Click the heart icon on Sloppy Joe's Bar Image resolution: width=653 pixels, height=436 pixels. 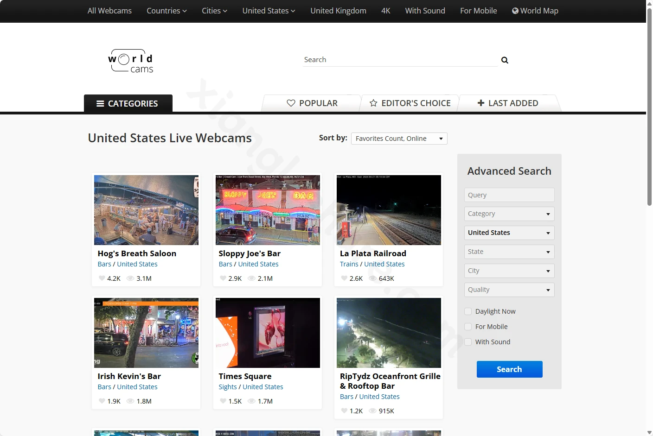[223, 278]
